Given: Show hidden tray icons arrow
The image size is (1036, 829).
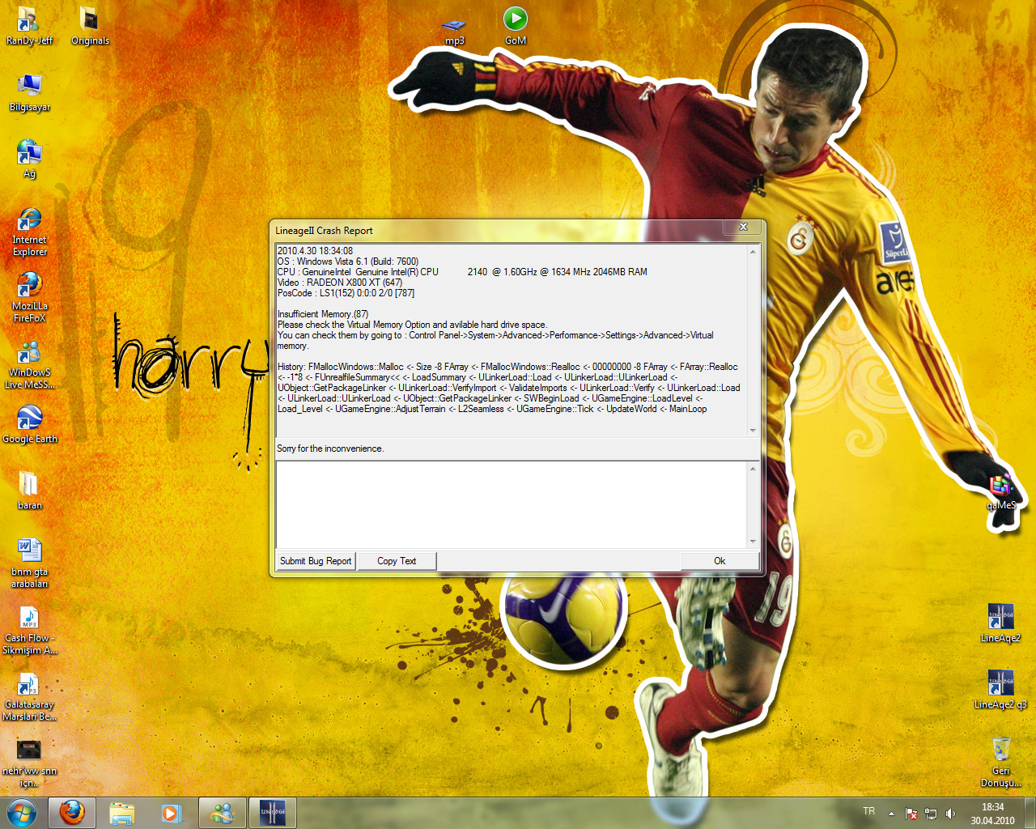Looking at the screenshot, I should (x=891, y=813).
